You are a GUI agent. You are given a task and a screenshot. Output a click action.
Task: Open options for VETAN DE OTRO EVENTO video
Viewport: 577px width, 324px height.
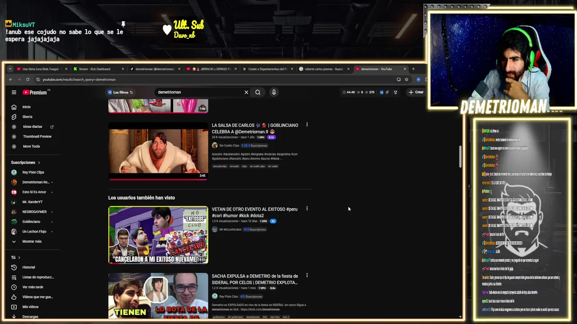(x=307, y=209)
